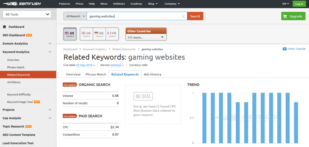This screenshot has height=147, width=309.
Task: Open the All Reports dropdown
Action: (75, 16)
